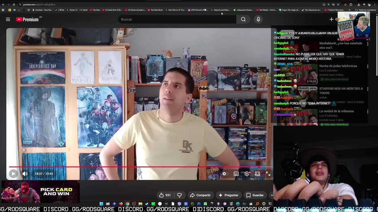
Task: Open the Gmail bookmark
Action: click(83, 10)
